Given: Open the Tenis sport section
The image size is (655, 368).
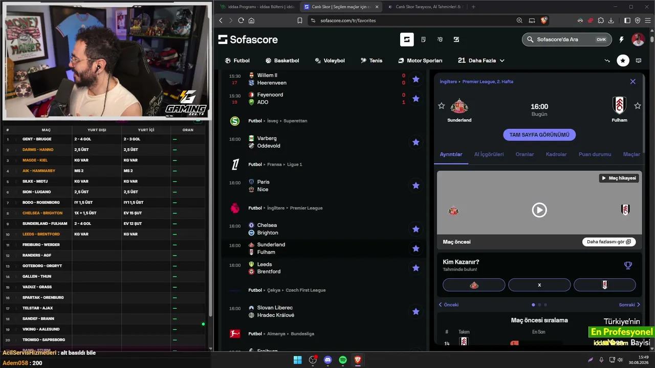Looking at the screenshot, I should pos(372,60).
